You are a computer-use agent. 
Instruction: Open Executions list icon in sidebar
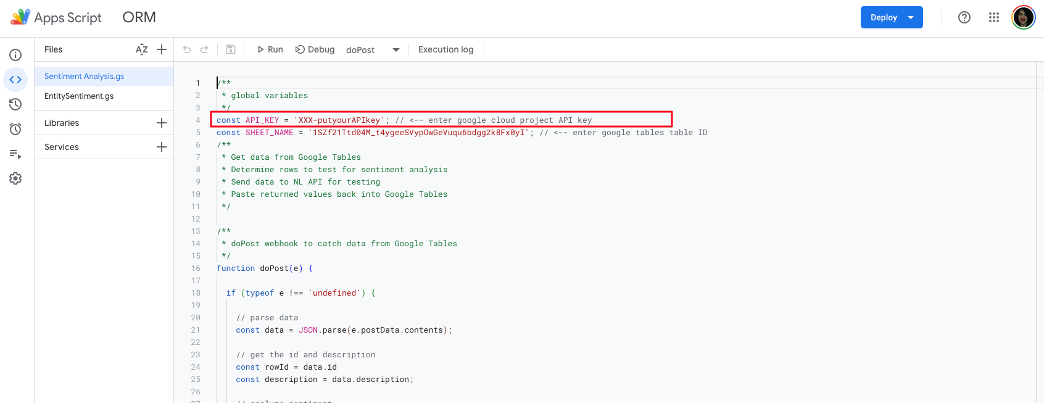click(x=15, y=154)
